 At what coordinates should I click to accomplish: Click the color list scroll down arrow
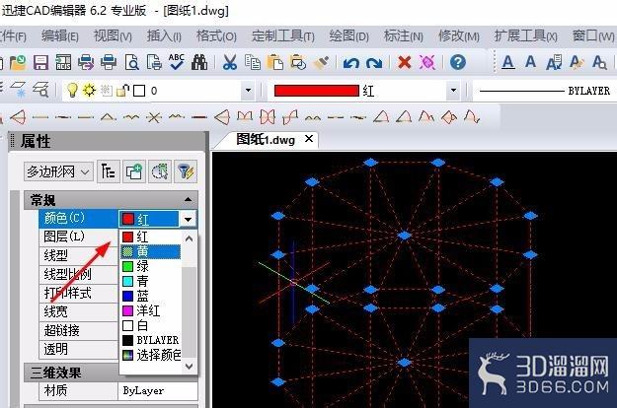click(x=189, y=366)
